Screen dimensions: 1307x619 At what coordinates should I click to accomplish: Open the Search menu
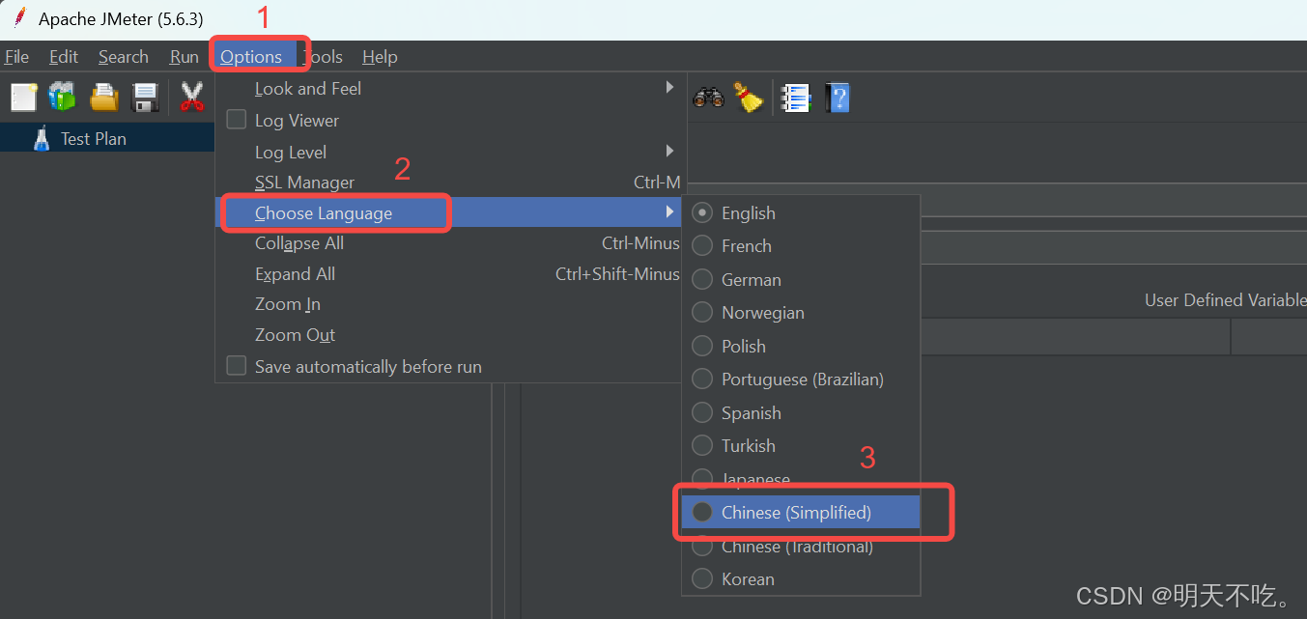pos(124,57)
